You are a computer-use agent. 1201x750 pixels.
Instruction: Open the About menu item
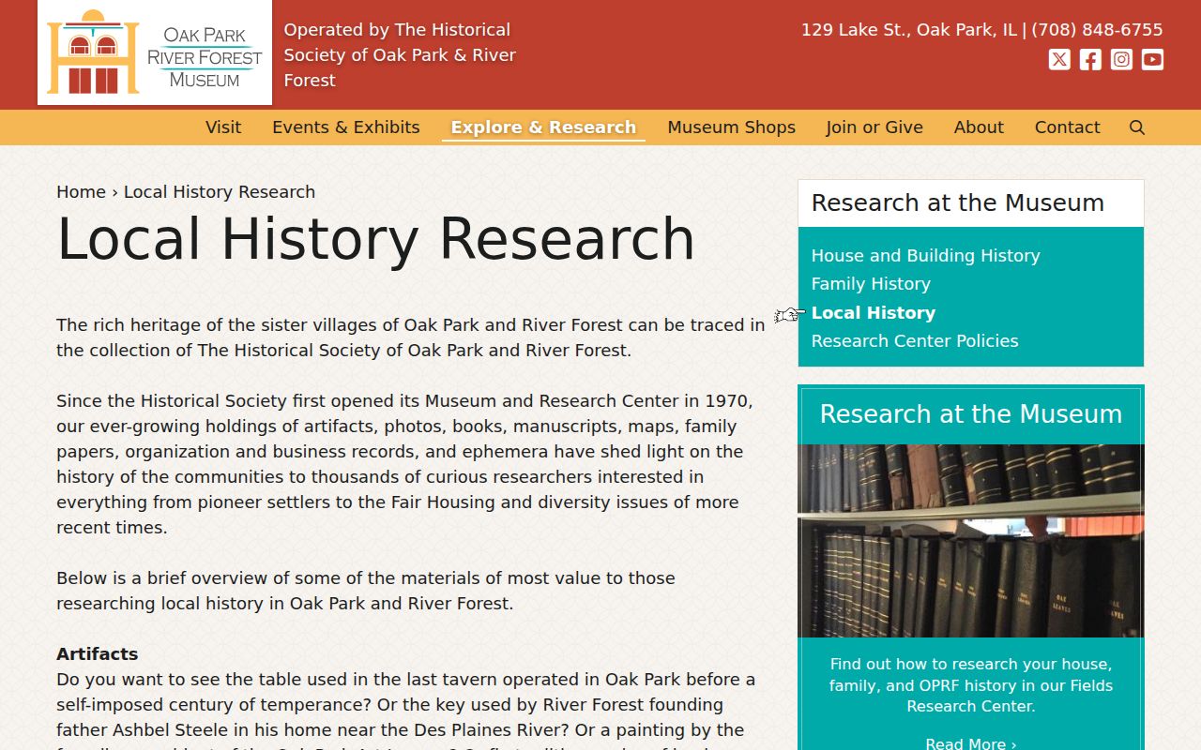[x=979, y=127]
